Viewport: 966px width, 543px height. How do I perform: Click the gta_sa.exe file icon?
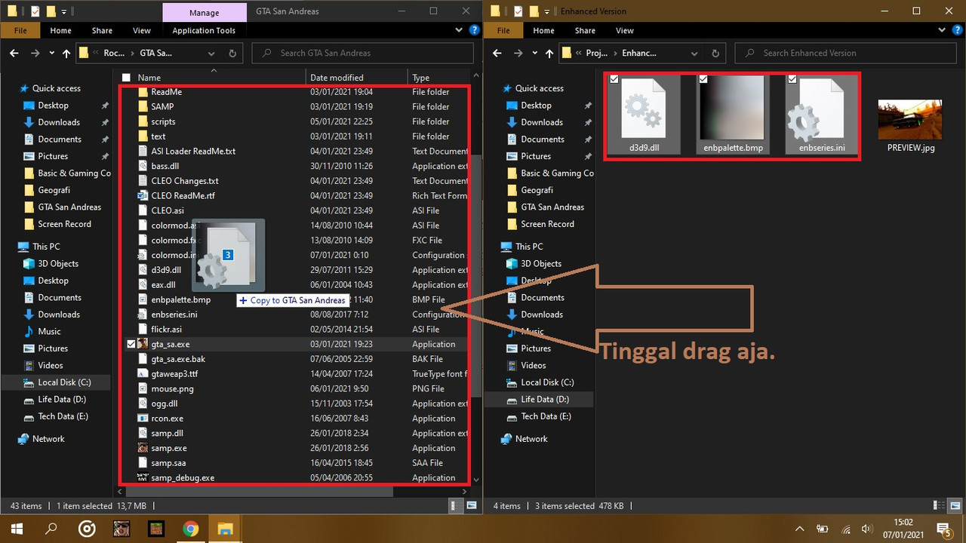point(142,344)
